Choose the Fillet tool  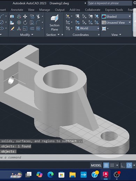(38, 22)
